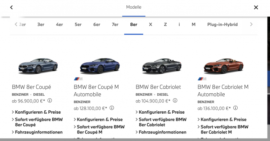Select the Plug-in-Hybrid tab

[x=222, y=25]
